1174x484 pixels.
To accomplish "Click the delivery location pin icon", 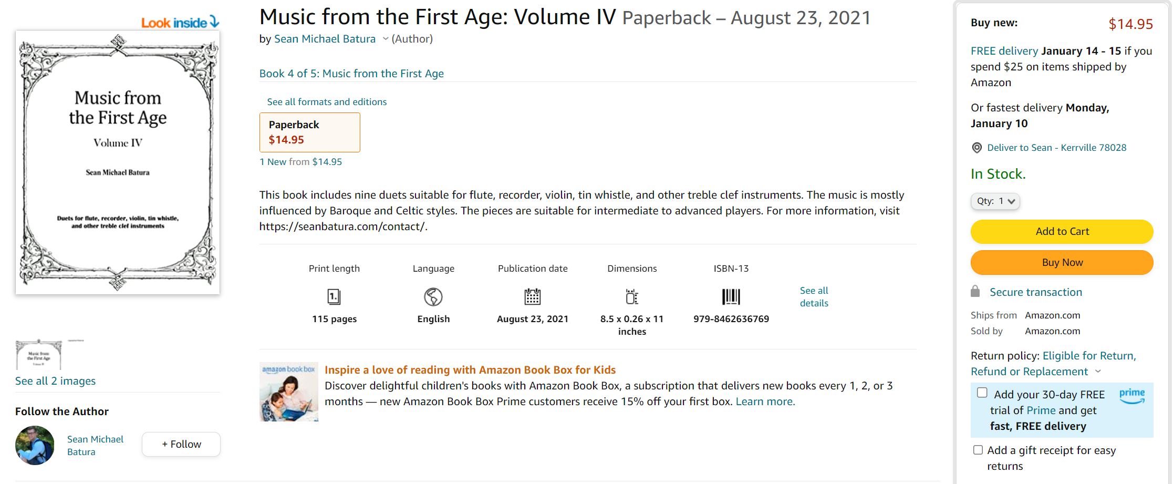I will 976,148.
